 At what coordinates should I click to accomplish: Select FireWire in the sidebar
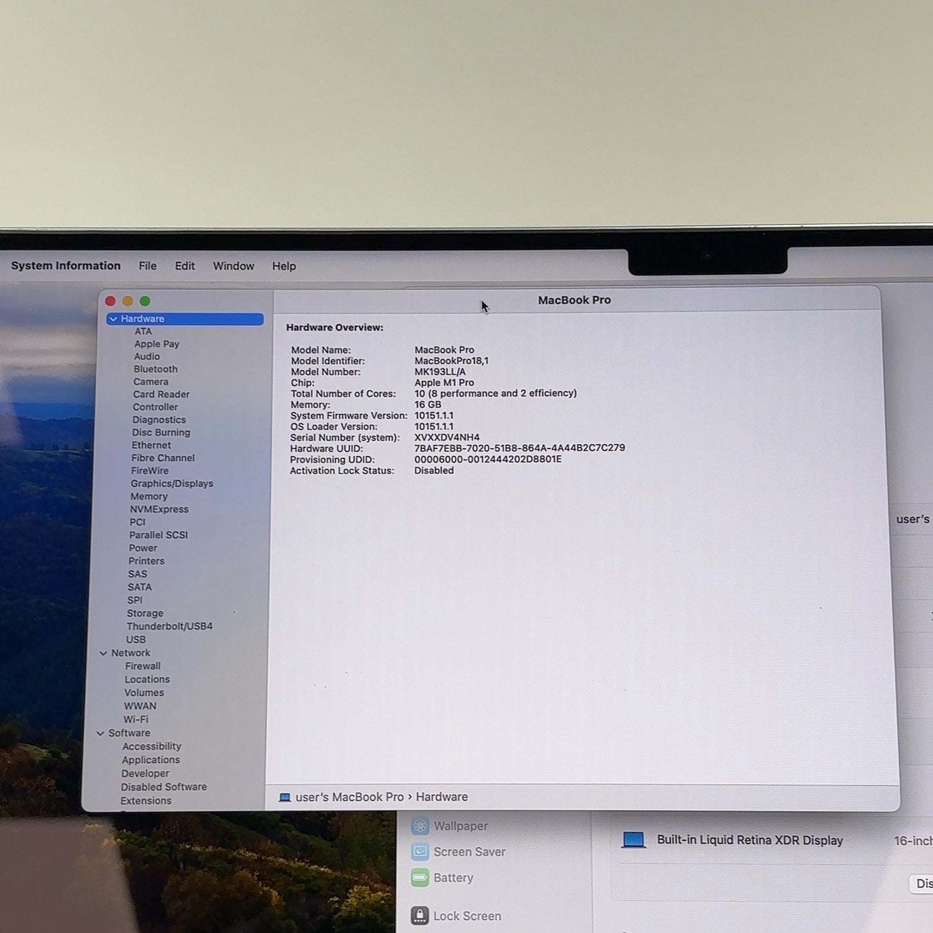(150, 471)
